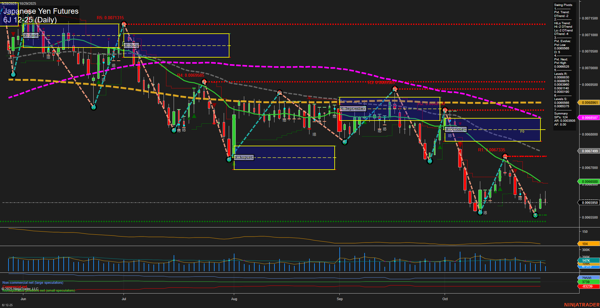Click the M:October range box label

pos(455,129)
